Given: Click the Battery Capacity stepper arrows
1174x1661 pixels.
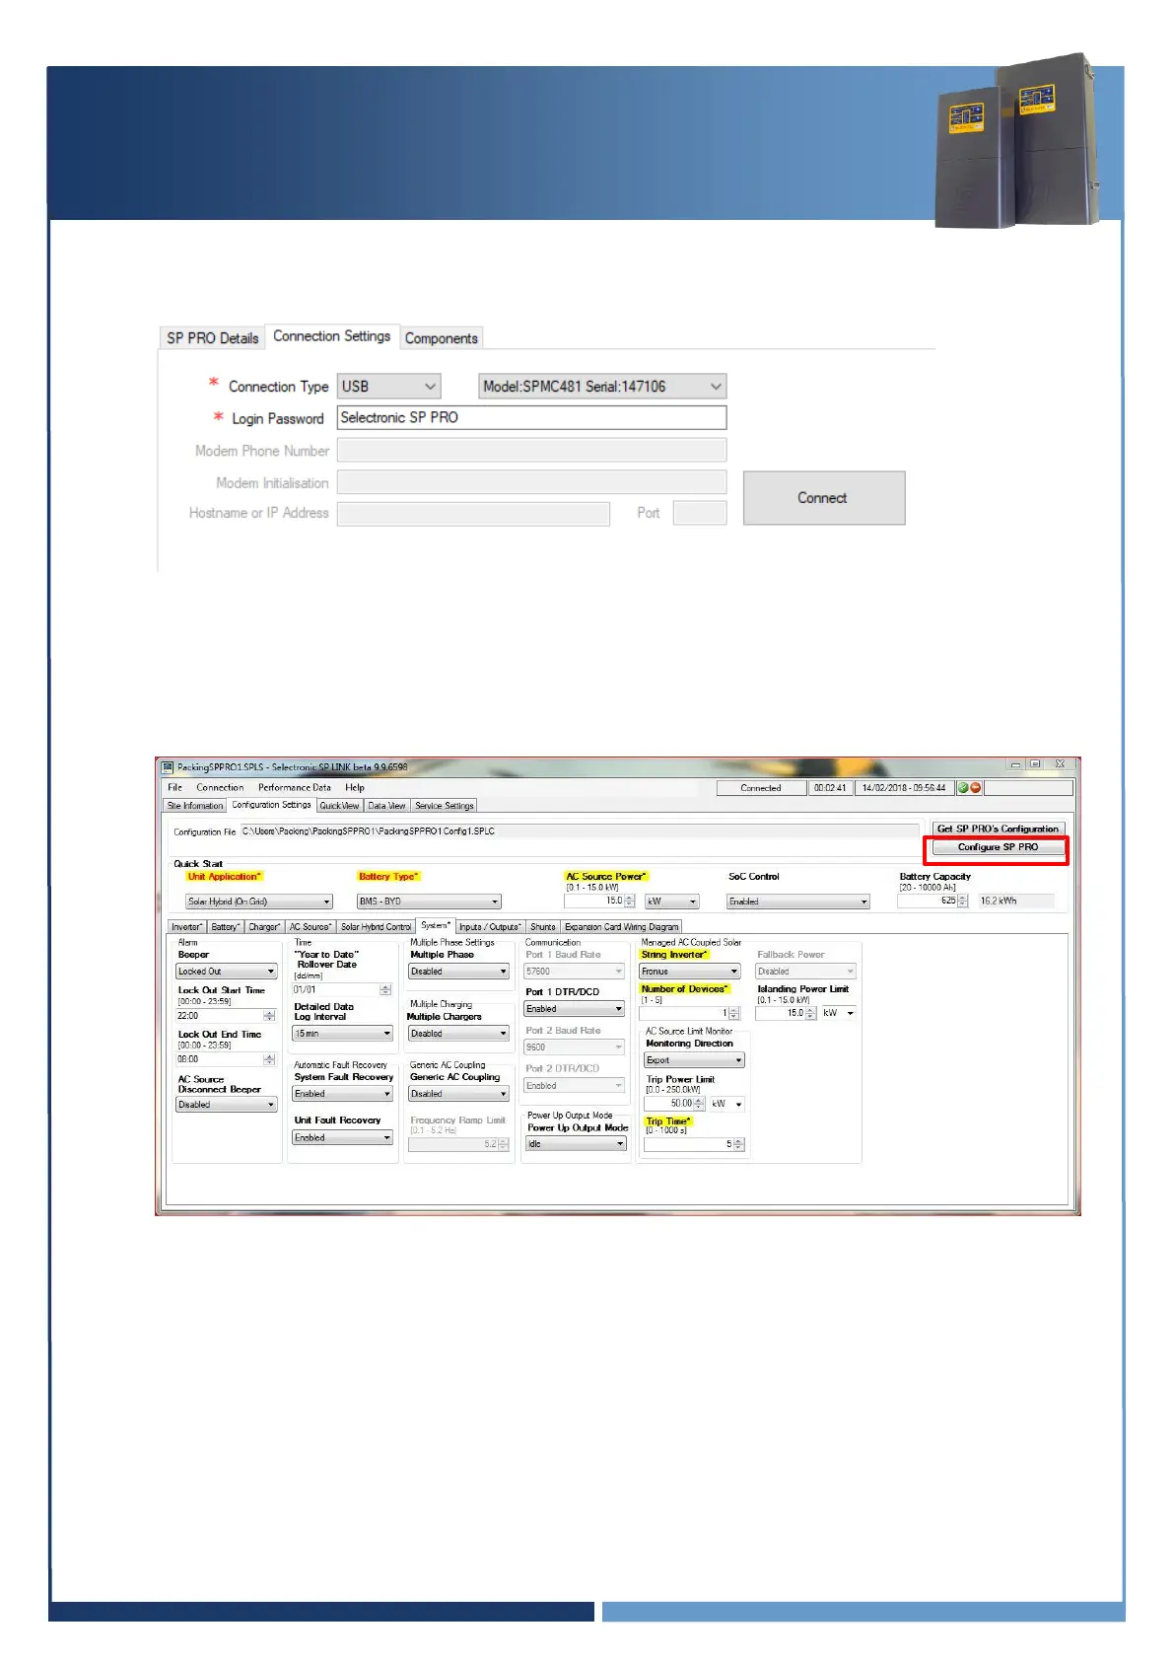Looking at the screenshot, I should click(963, 901).
